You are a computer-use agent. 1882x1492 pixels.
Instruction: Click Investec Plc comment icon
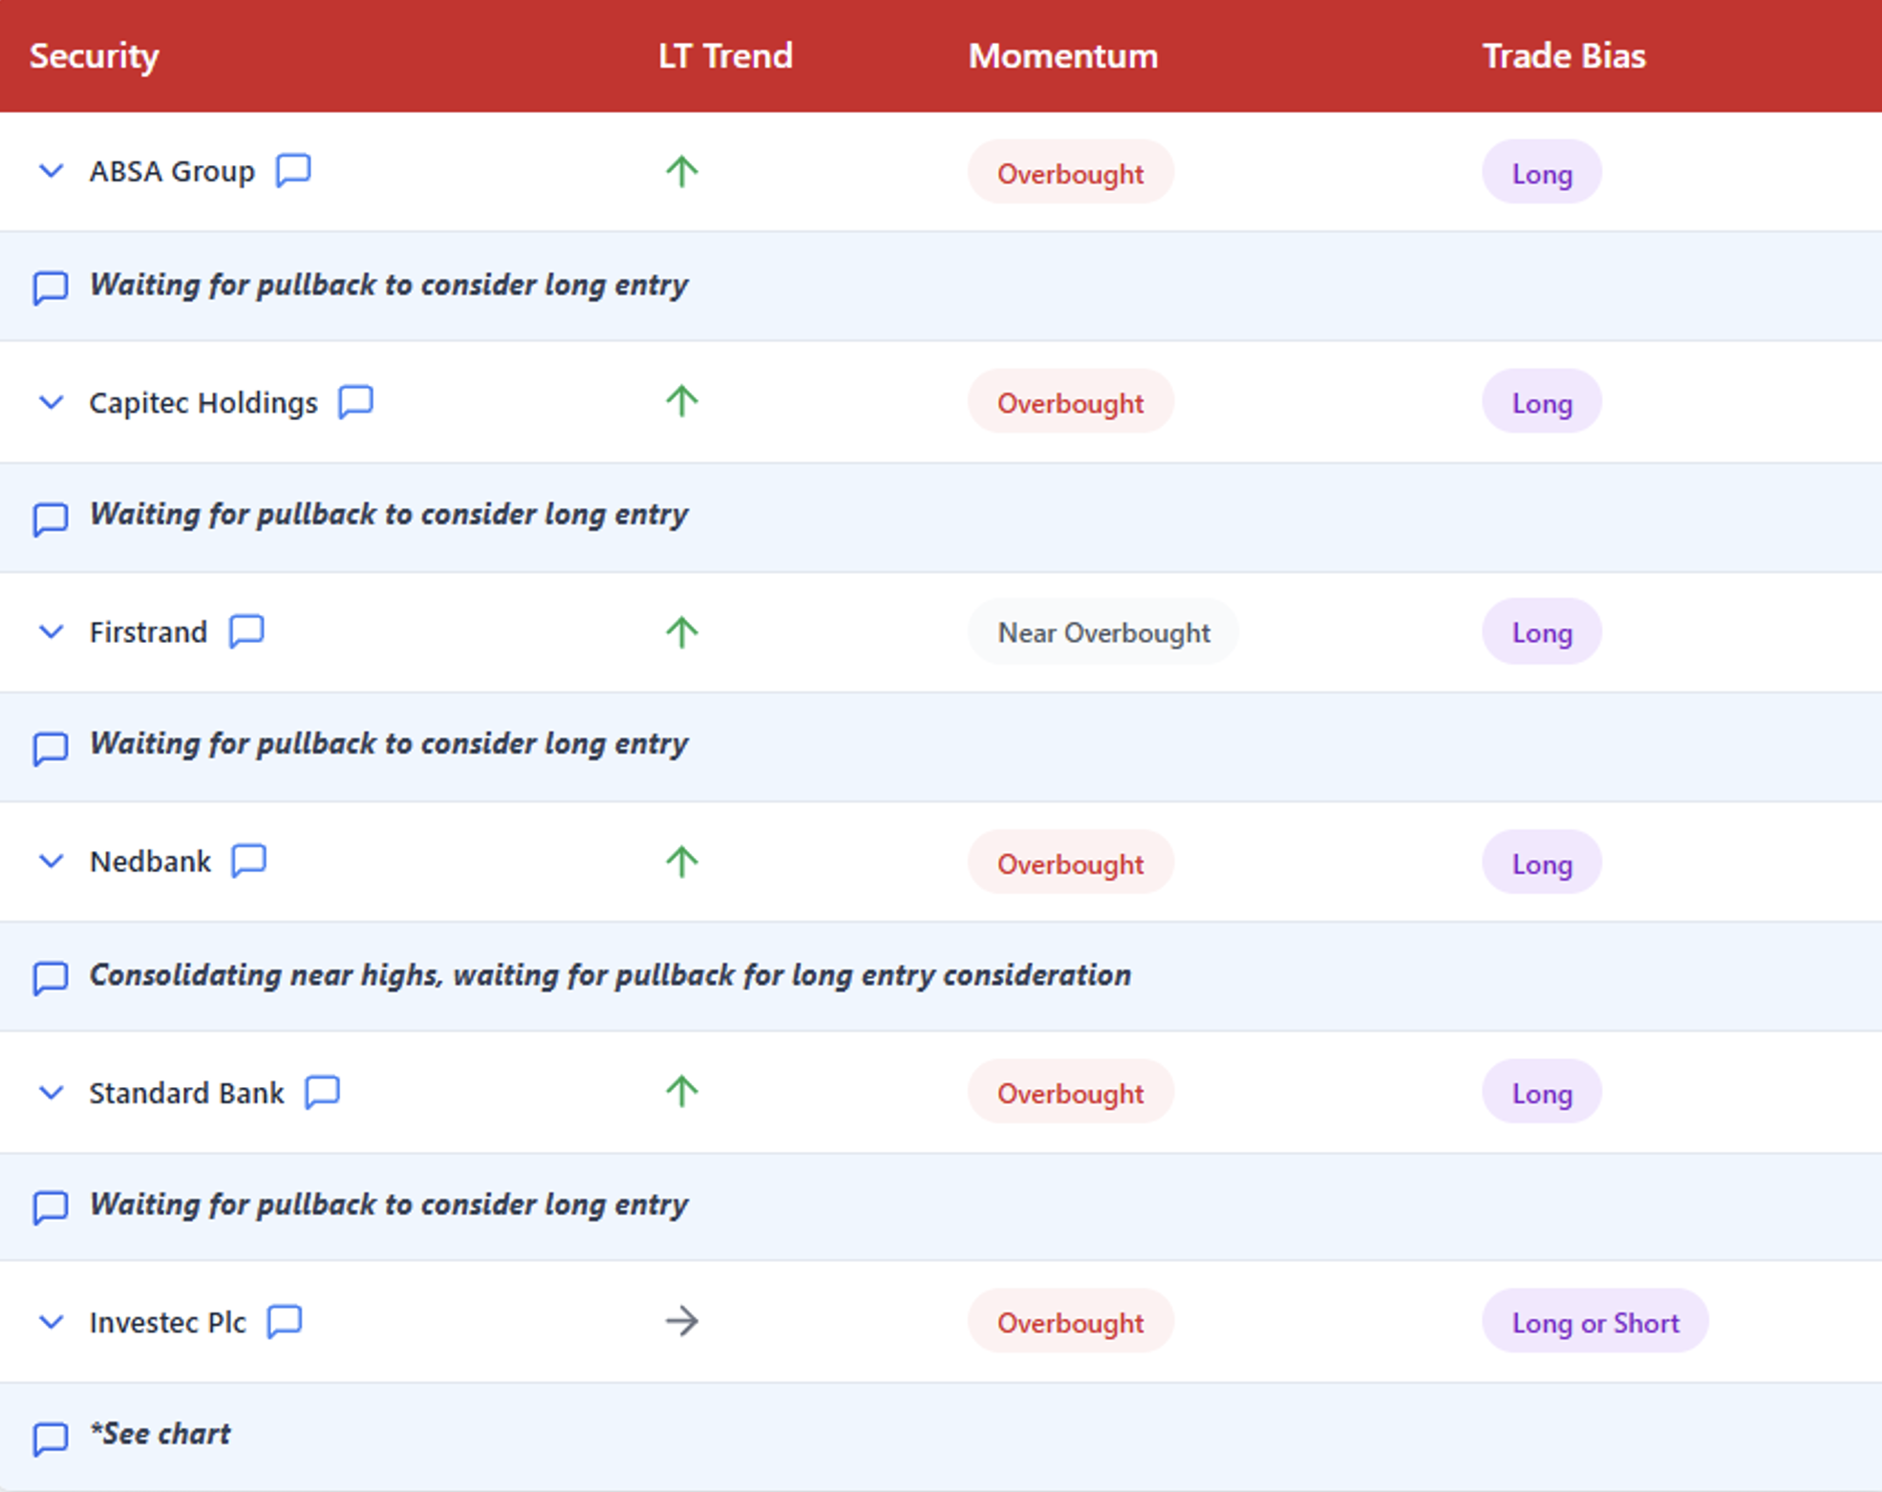pos(285,1322)
